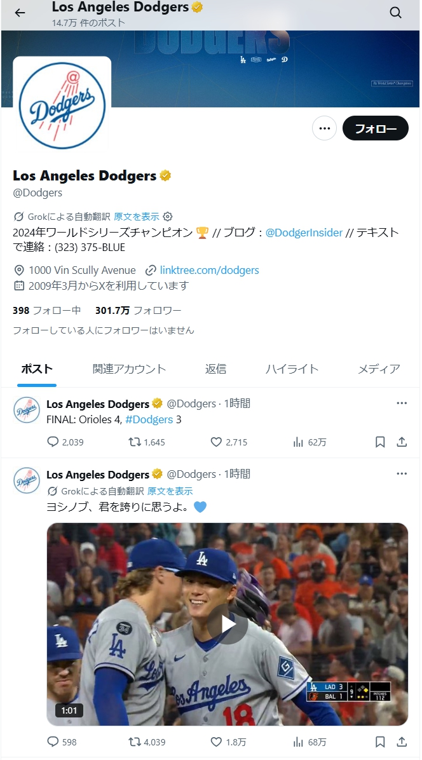This screenshot has width=422, height=760.
Task: Play the Yoshinobu video
Action: click(228, 624)
